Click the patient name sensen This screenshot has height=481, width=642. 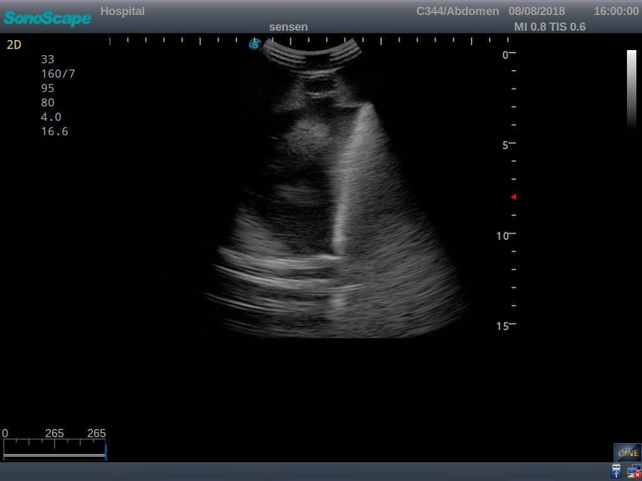pyautogui.click(x=288, y=27)
